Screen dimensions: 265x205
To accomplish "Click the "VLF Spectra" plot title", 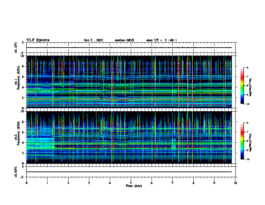I will [38, 40].
